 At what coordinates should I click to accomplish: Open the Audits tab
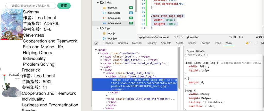pyautogui.click(x=180, y=43)
